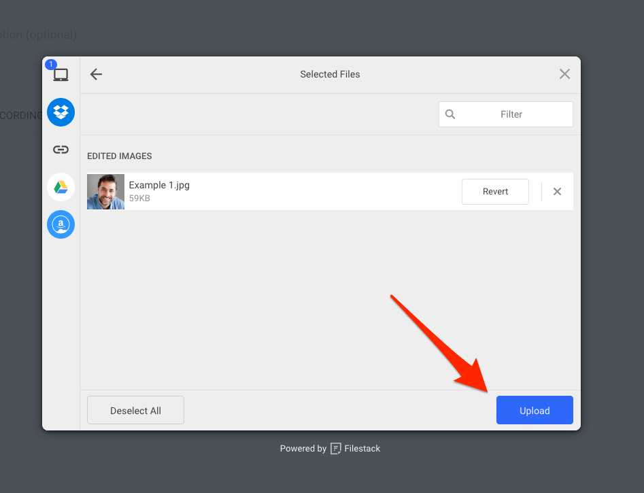
Task: Revert edits on Example 1.jpg
Action: tap(495, 192)
